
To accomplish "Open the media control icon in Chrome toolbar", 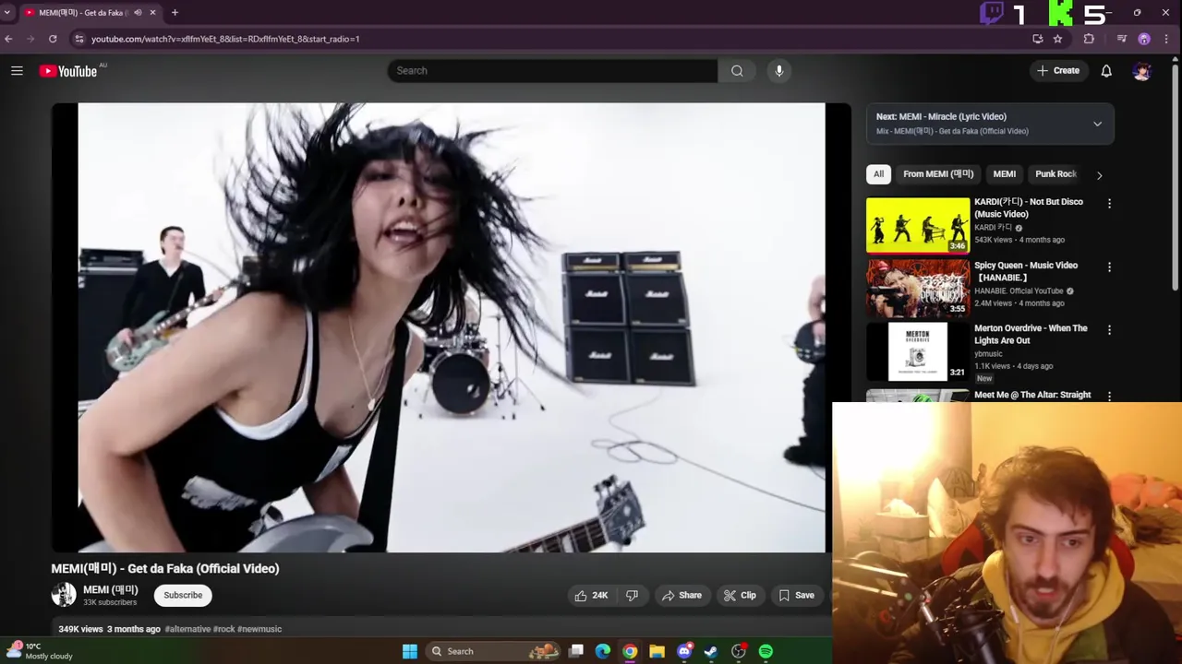I will coord(1122,39).
